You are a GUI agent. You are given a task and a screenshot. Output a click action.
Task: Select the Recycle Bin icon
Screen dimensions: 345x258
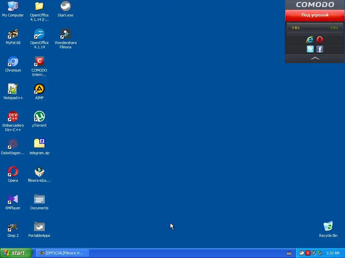coord(328,229)
